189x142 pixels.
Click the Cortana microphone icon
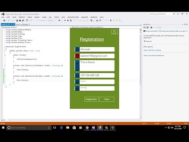click(x=49, y=127)
